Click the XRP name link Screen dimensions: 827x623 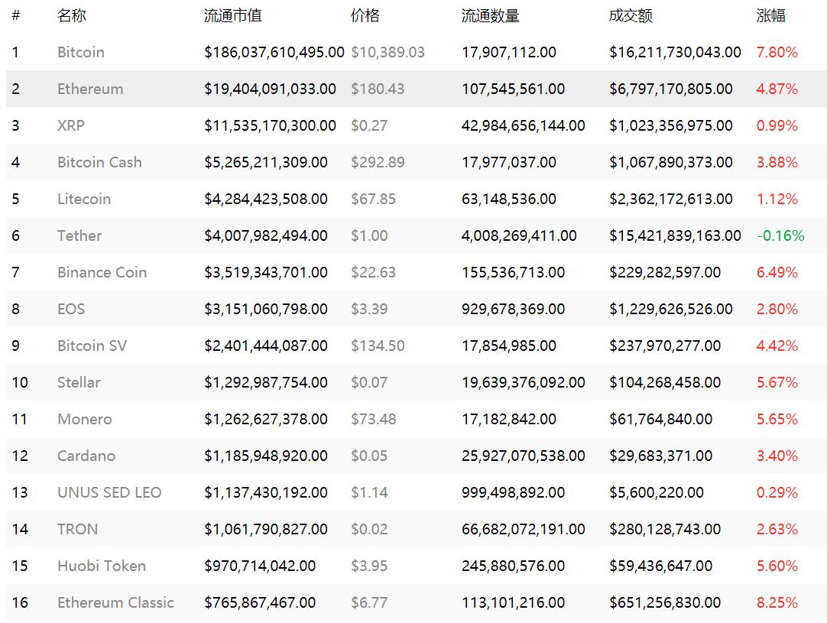pyautogui.click(x=71, y=126)
